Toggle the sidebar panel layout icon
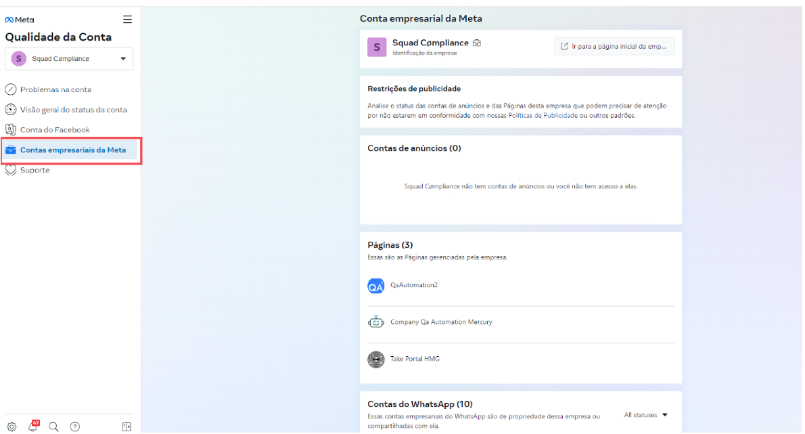805x434 pixels. pyautogui.click(x=127, y=427)
